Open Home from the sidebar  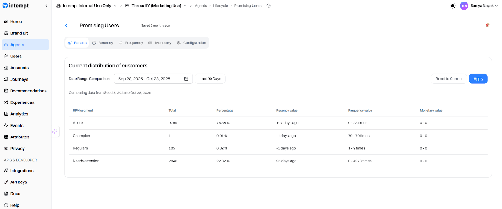coord(25,22)
